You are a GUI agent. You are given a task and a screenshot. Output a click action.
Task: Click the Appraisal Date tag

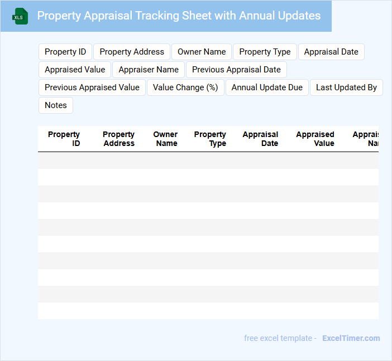coord(331,52)
